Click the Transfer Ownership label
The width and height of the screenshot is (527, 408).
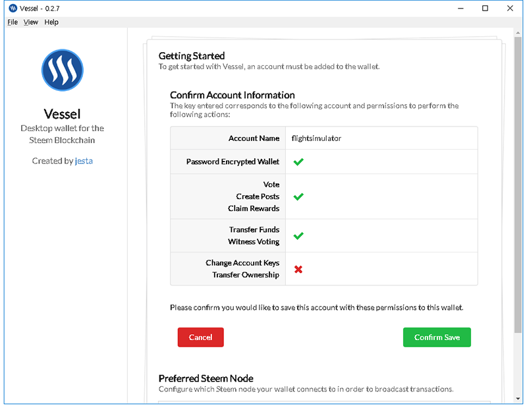[x=246, y=275]
